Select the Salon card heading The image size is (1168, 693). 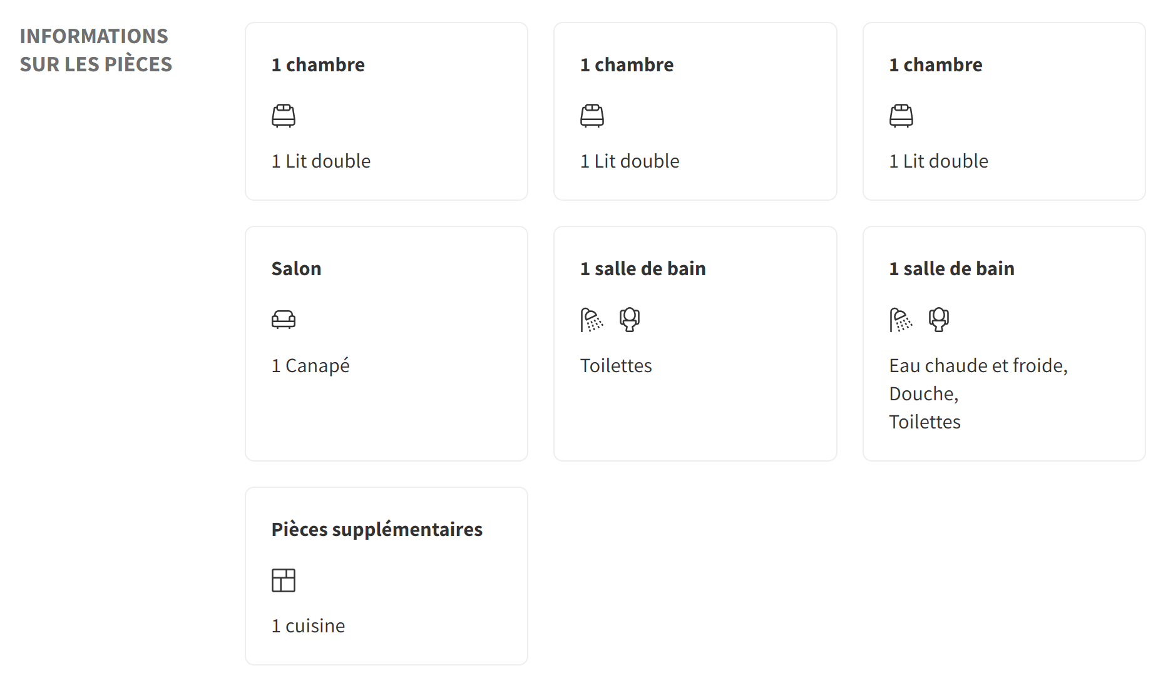(x=296, y=268)
